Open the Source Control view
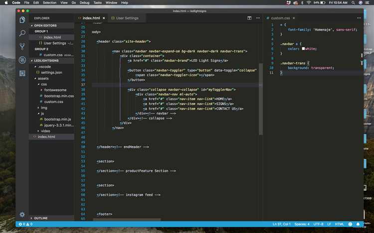 click(22, 47)
